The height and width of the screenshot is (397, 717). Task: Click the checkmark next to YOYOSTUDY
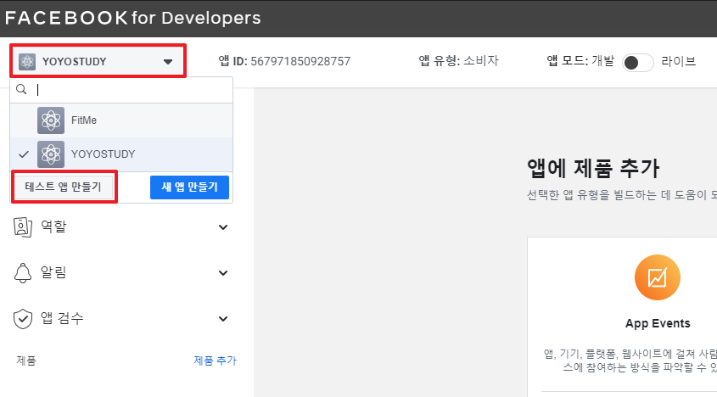coord(24,154)
